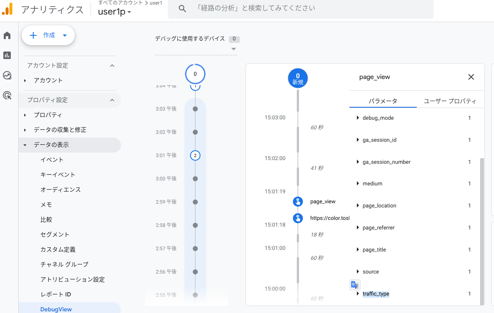Collapse the アカウント設定 section

[x=112, y=66]
